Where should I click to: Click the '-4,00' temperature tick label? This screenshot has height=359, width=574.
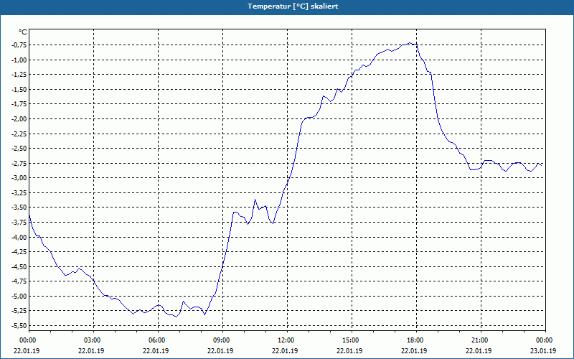[x=20, y=237]
